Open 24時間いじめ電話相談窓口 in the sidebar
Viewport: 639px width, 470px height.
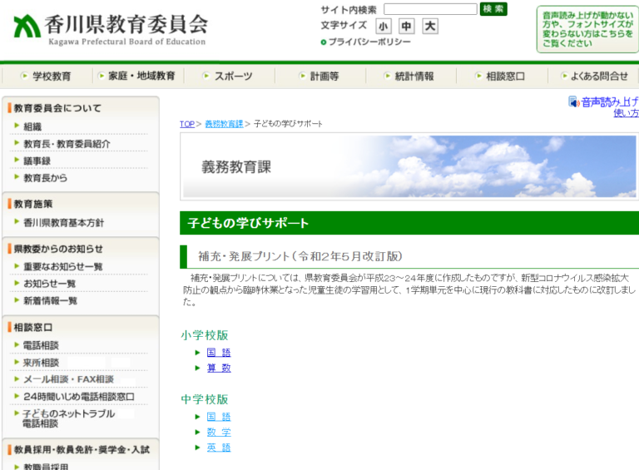pyautogui.click(x=79, y=396)
